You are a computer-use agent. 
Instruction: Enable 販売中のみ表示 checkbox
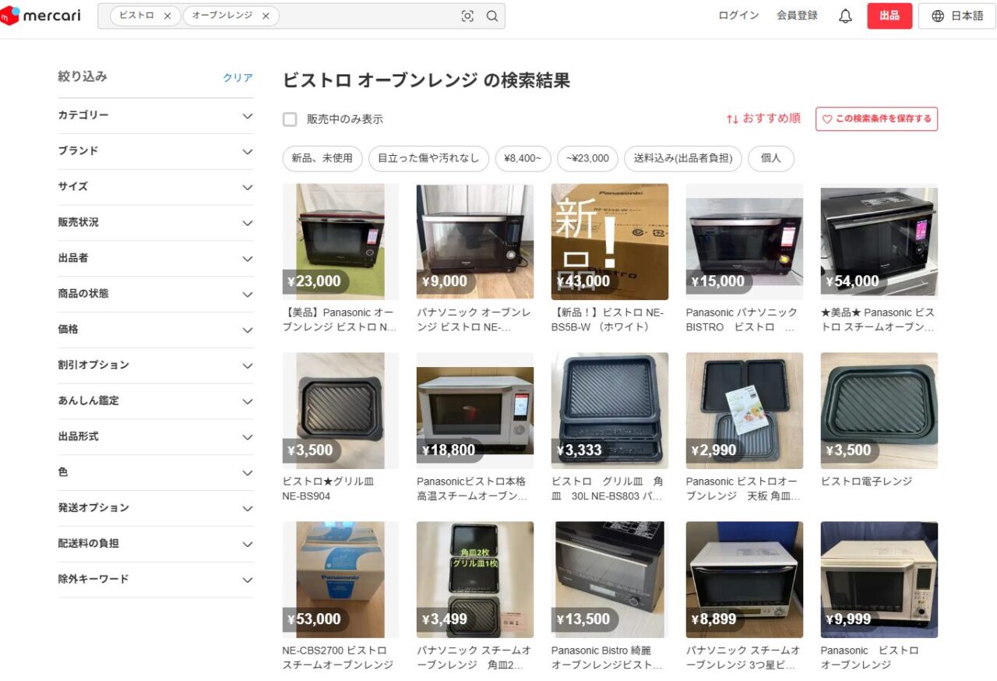pyautogui.click(x=290, y=119)
